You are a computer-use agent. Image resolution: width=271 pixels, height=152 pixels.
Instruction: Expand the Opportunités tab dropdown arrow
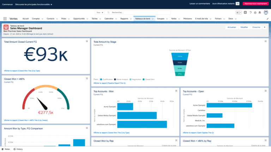87,19
